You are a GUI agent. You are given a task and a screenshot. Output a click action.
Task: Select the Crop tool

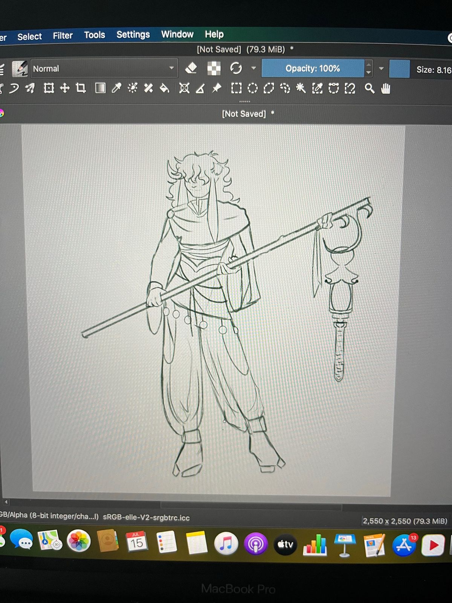pos(81,89)
